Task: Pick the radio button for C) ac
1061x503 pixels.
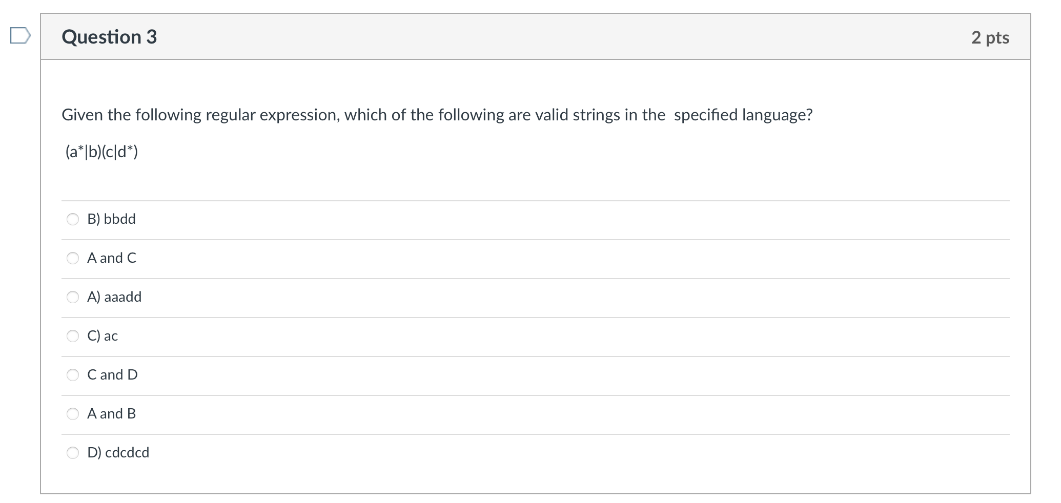Action: click(73, 336)
